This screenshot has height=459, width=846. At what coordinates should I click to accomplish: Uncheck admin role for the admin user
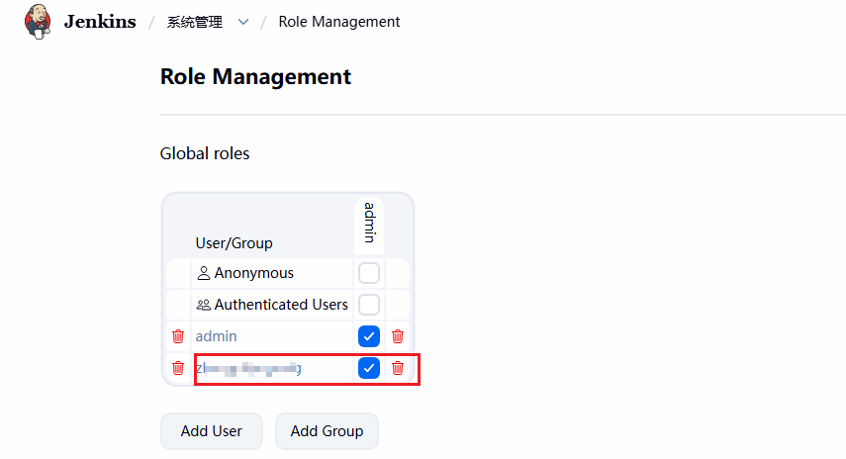pos(369,336)
